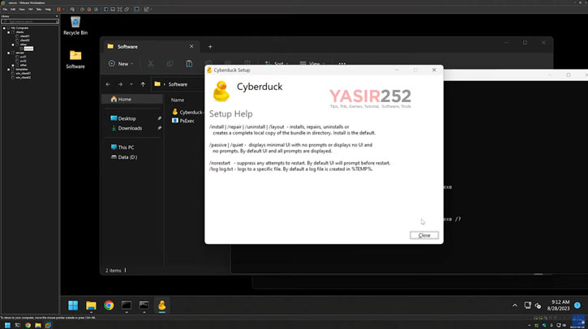Image resolution: width=588 pixels, height=329 pixels.
Task: Select Downloads in Explorer sidebar
Action: [130, 128]
